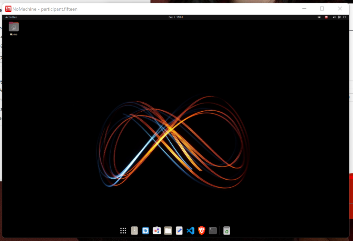Launch Brave browser from the dock
353x241 pixels.
(x=202, y=231)
